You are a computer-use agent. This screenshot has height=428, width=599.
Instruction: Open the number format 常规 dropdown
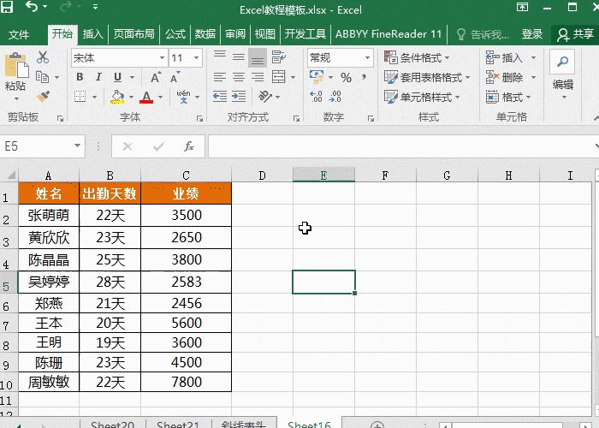[367, 58]
